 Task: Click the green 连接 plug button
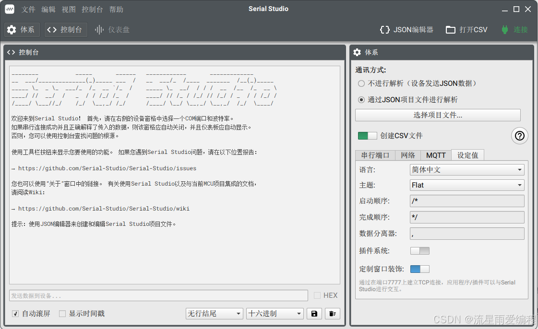pyautogui.click(x=514, y=30)
